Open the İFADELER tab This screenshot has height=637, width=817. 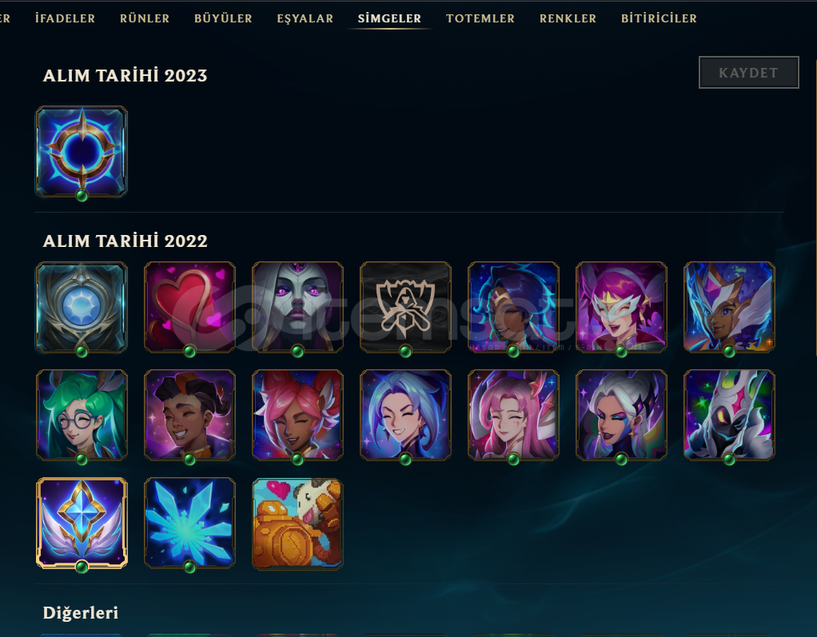coord(65,18)
